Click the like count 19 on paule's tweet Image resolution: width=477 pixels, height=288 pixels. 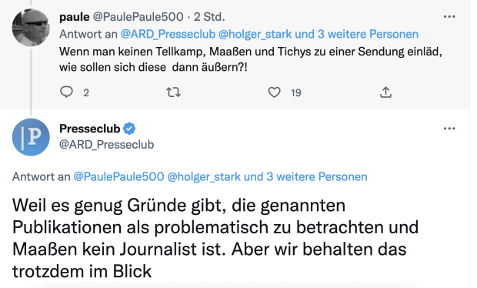[296, 92]
